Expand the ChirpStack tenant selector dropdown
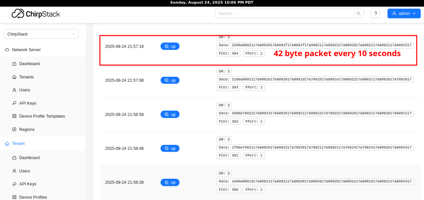424x200 pixels. (41, 34)
